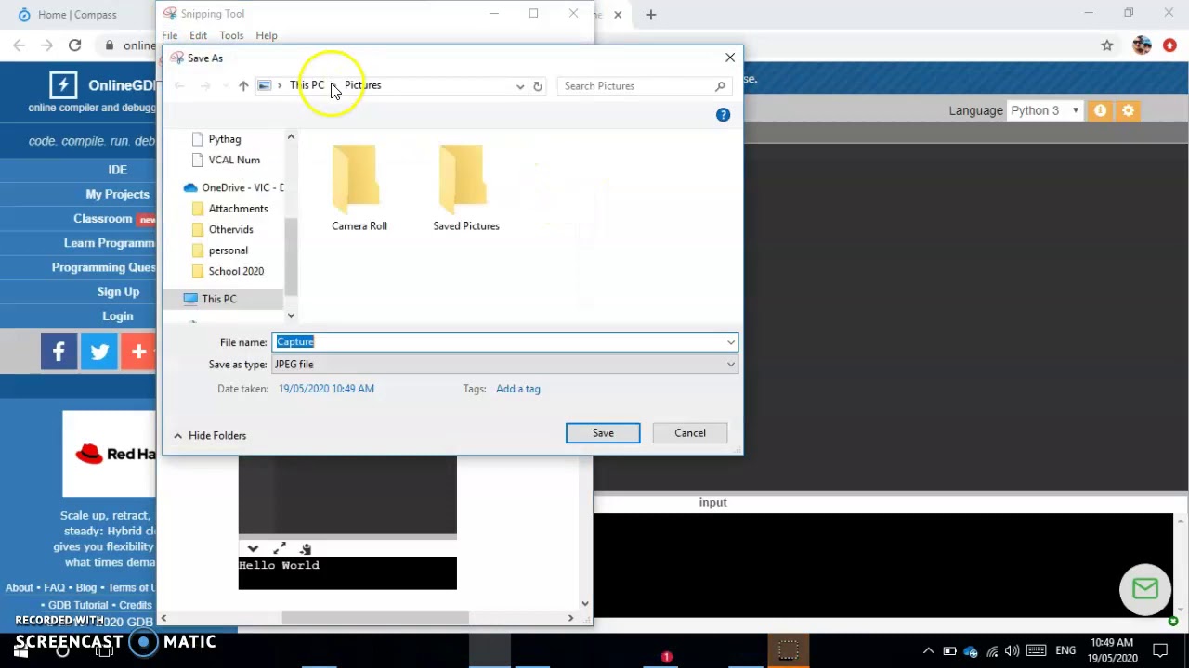This screenshot has width=1189, height=668.
Task: Click the input tab in console
Action: click(713, 502)
